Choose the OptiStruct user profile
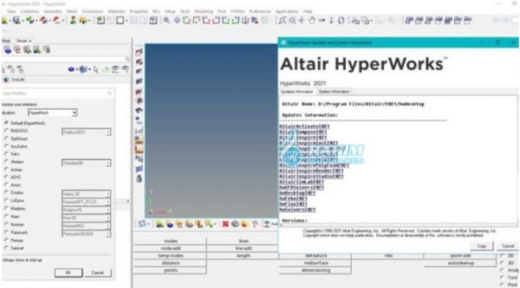 click(x=6, y=138)
